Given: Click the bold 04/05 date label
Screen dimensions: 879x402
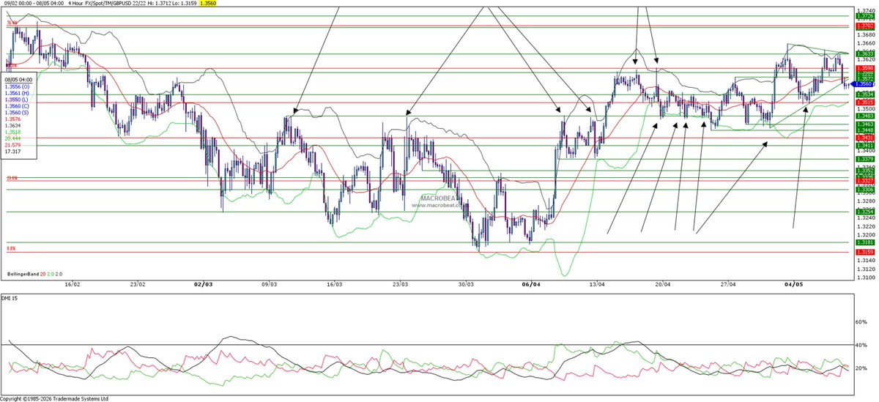Looking at the screenshot, I should pyautogui.click(x=794, y=283).
